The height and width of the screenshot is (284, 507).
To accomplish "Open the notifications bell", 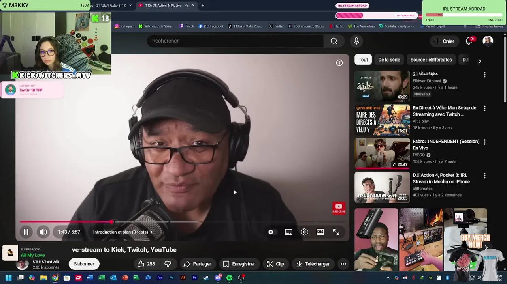I will tap(469, 41).
